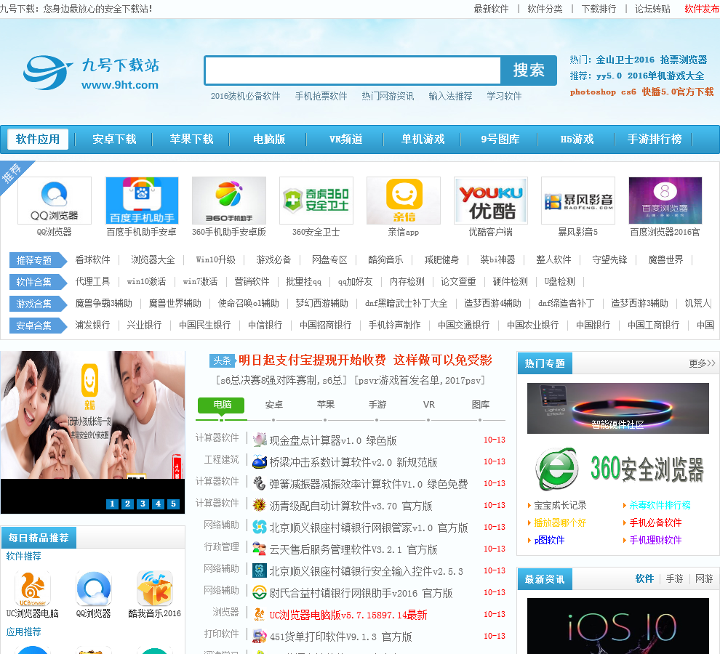The width and height of the screenshot is (720, 654).
Task: Open the 浏览器大全 topic link
Action: click(x=153, y=259)
